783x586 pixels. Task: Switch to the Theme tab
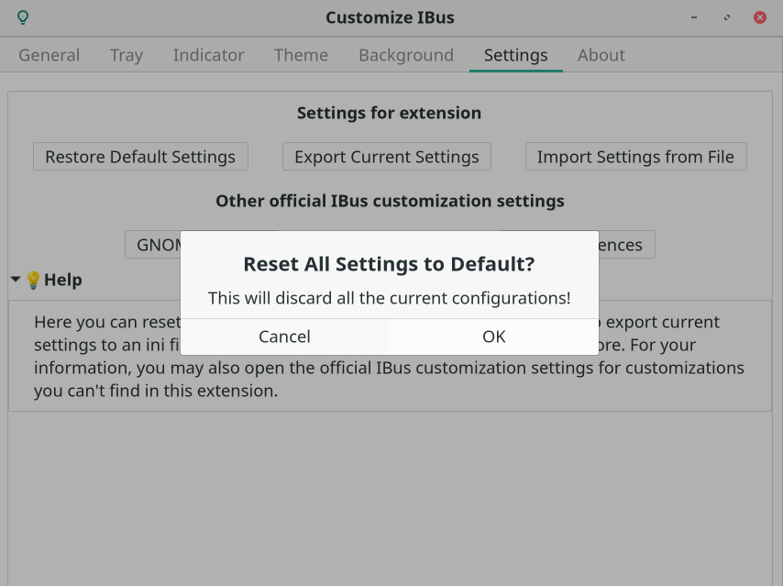pos(301,55)
